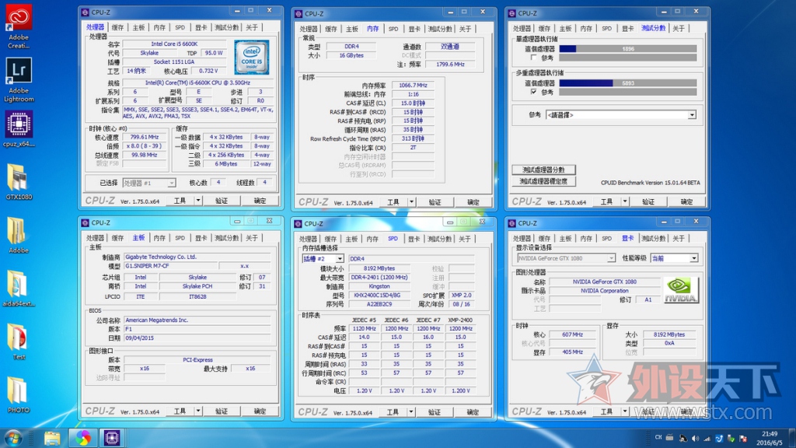Image resolution: width=796 pixels, height=448 pixels.
Task: Switch to 显卡 tab in 主板 window
Action: pos(201,238)
